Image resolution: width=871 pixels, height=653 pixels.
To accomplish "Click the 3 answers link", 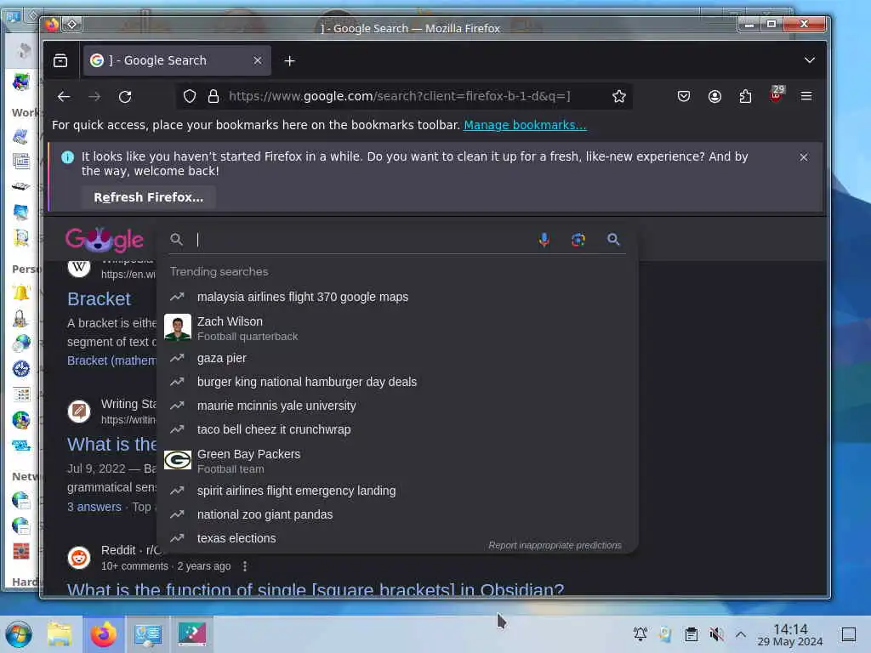I will tap(94, 507).
